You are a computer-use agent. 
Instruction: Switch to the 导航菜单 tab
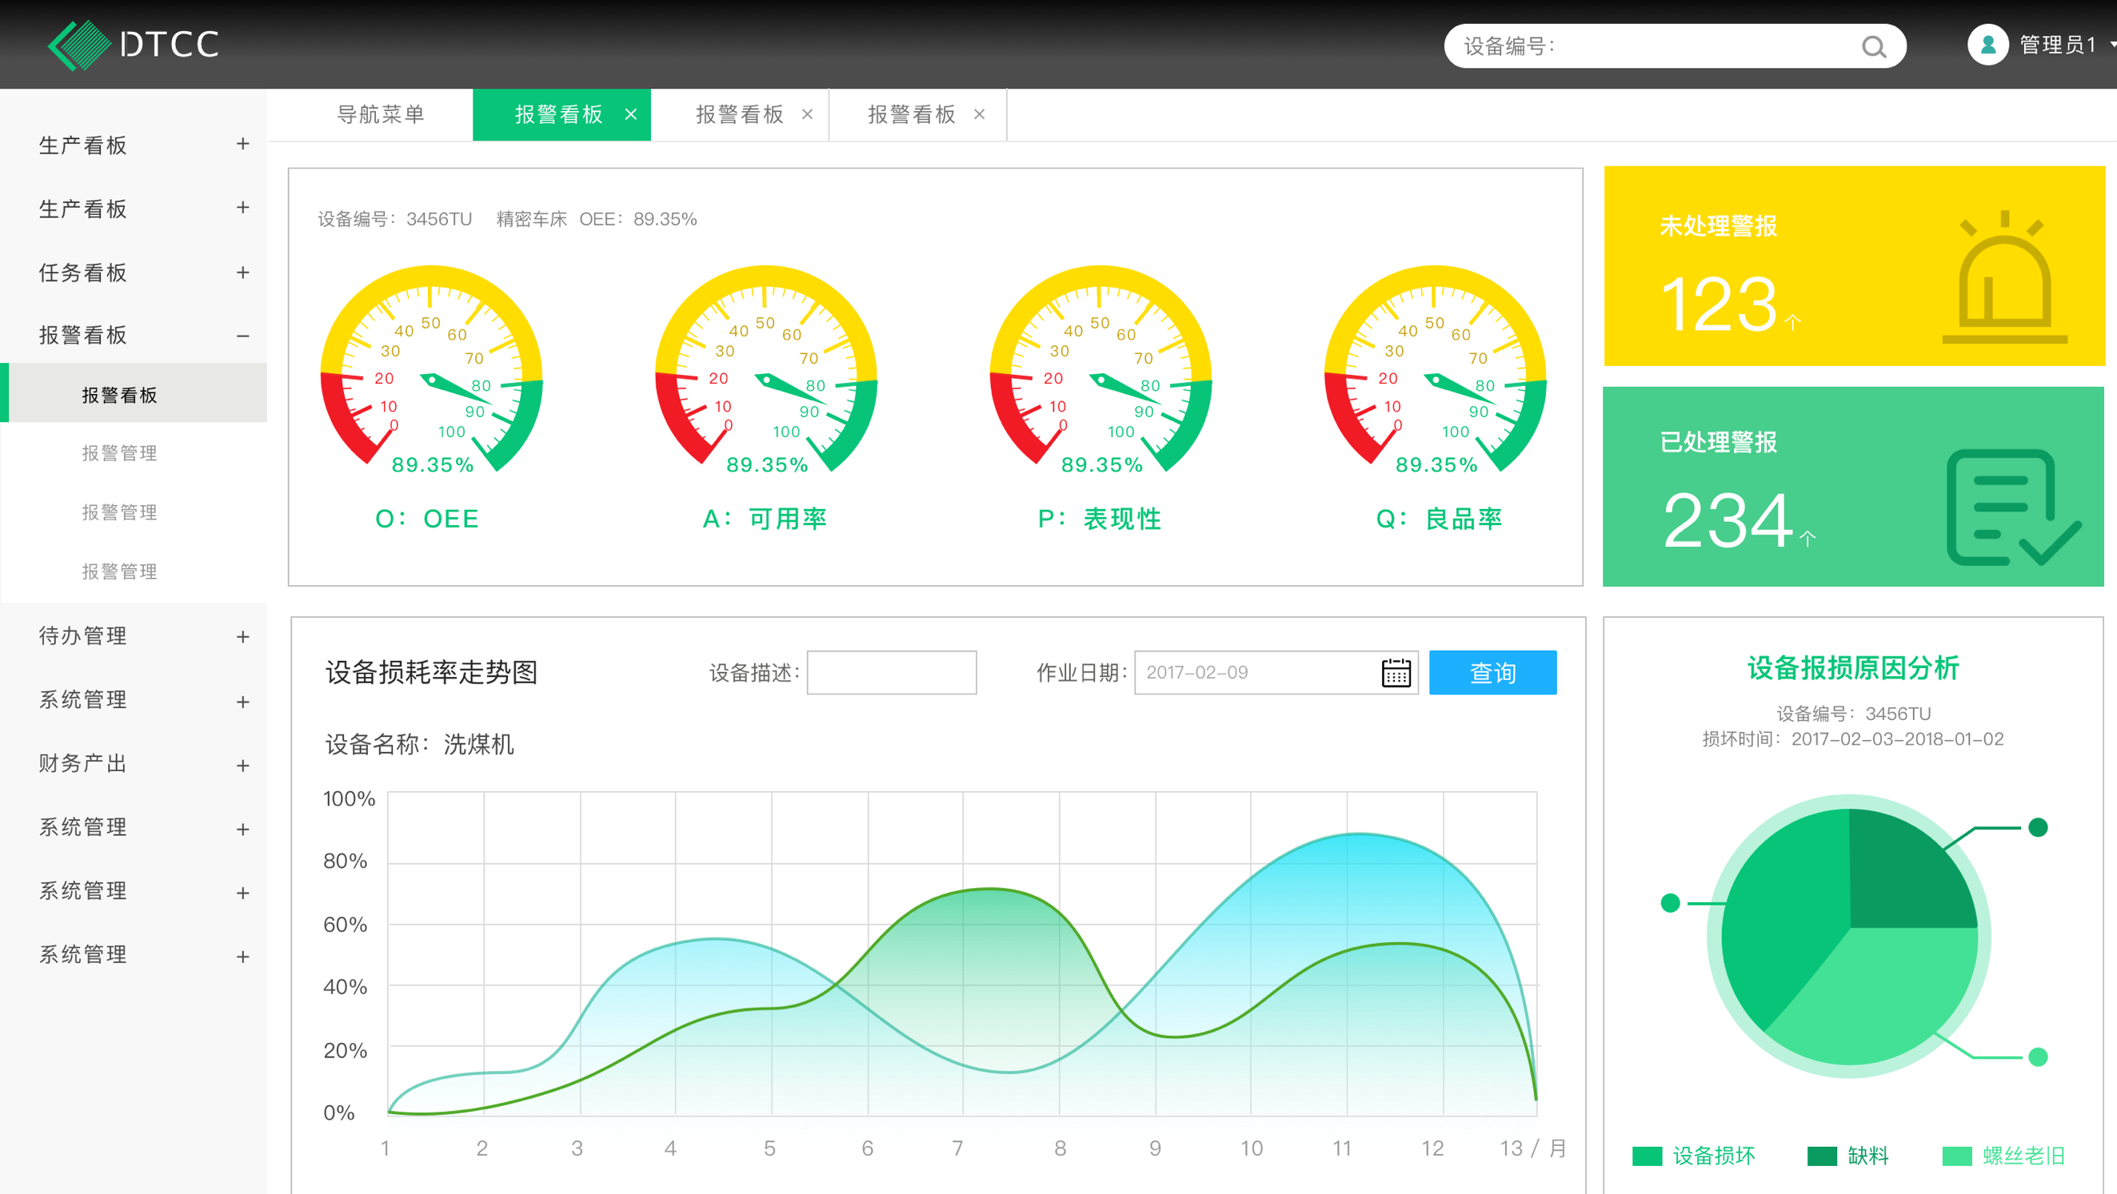click(x=380, y=115)
